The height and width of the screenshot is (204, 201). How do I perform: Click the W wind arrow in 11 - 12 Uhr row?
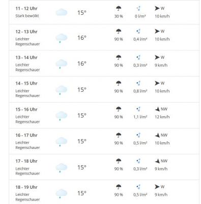(157, 8)
